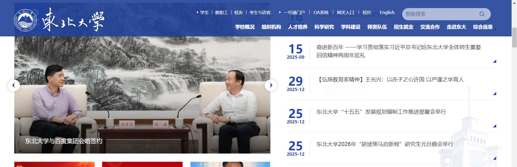Click triangle icon on 15 2025-09 news item

[495, 61]
